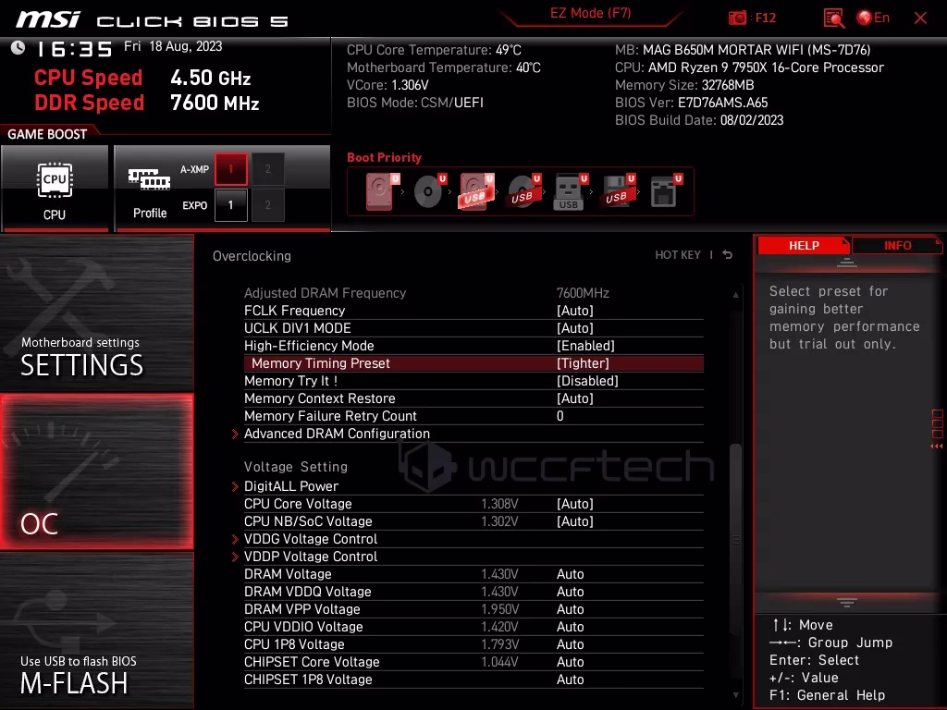
Task: Open the SETTINGS motherboard section
Action: click(96, 312)
